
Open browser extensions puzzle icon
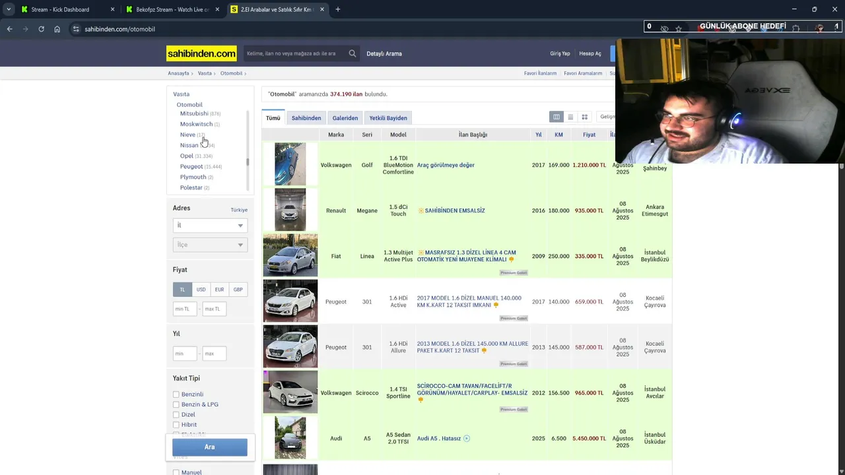(796, 29)
